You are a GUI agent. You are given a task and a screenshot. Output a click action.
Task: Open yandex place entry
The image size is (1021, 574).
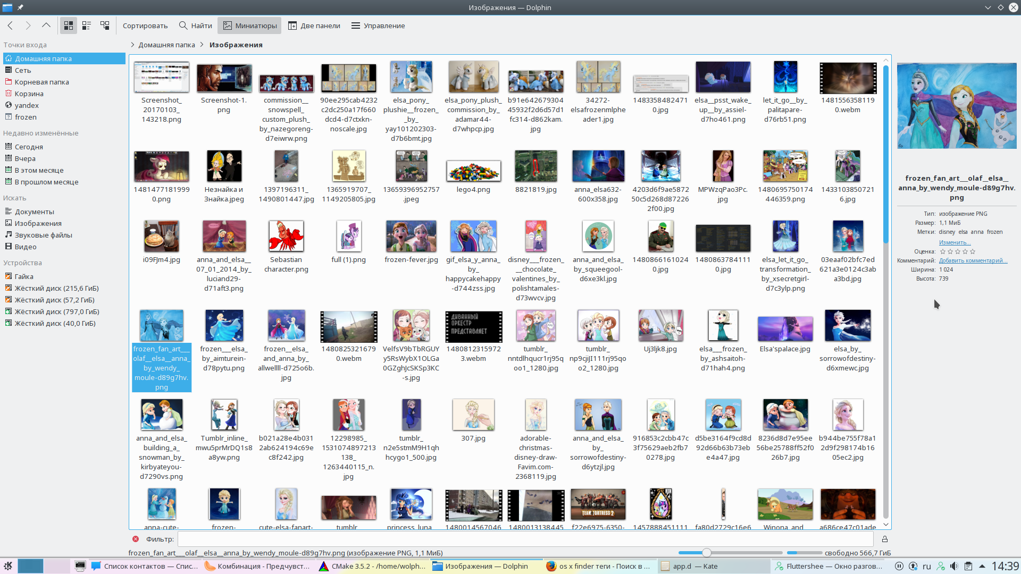pos(64,105)
